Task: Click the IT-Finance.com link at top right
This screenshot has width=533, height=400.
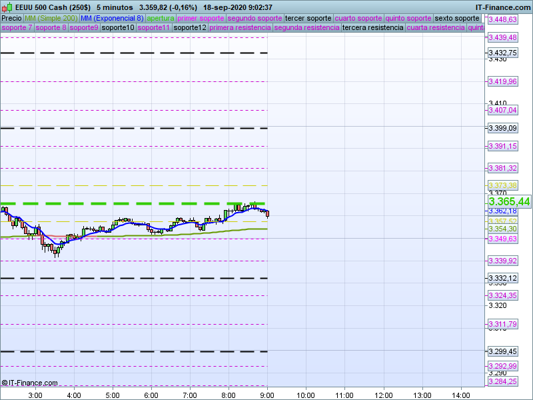Action: tap(503, 7)
